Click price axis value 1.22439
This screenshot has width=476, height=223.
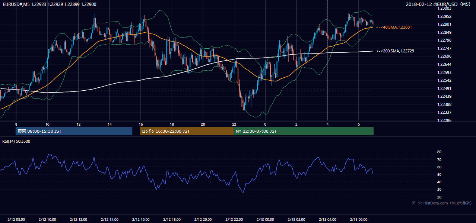(x=444, y=96)
